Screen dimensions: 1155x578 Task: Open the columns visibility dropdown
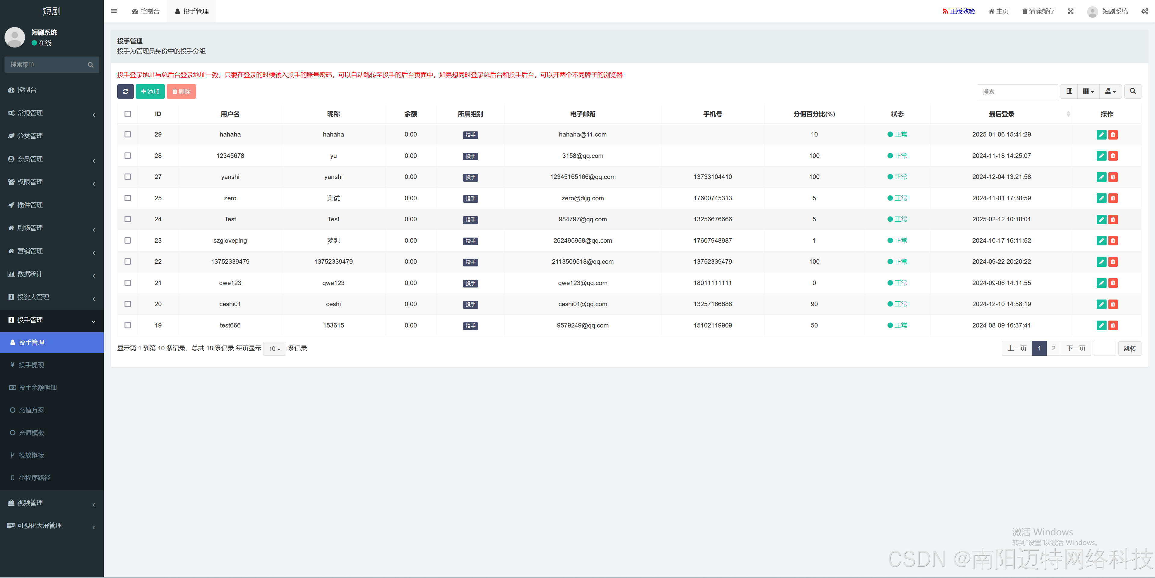click(1088, 91)
